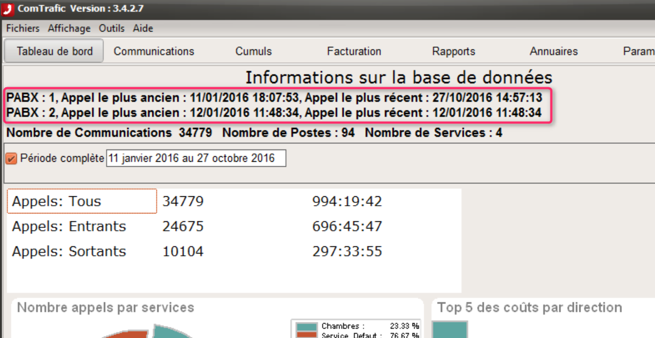Viewport: 655px width, 338px height.
Task: Click the Nombre de Services : 4 text
Action: [x=434, y=133]
